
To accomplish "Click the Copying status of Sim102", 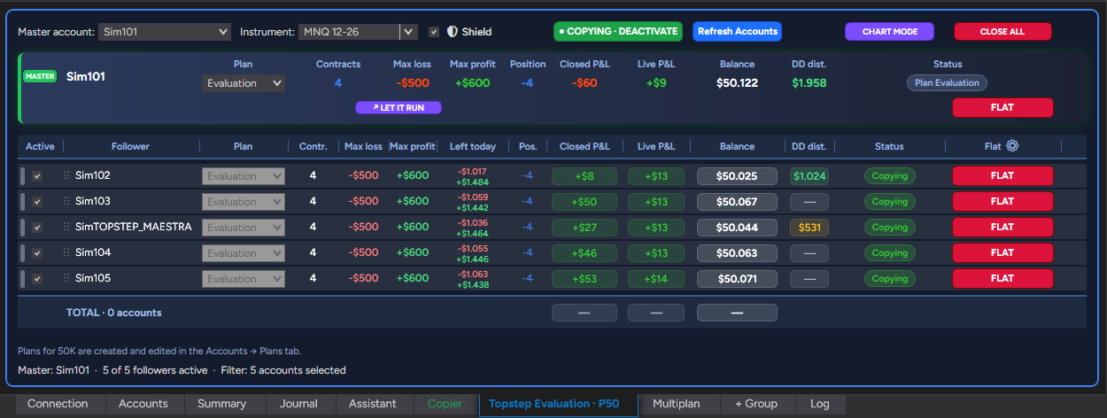I will pos(890,176).
